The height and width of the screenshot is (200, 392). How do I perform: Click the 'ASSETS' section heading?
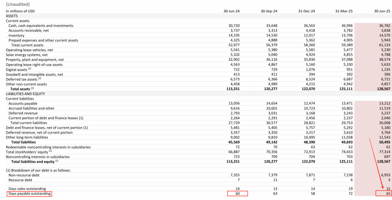pos(12,16)
